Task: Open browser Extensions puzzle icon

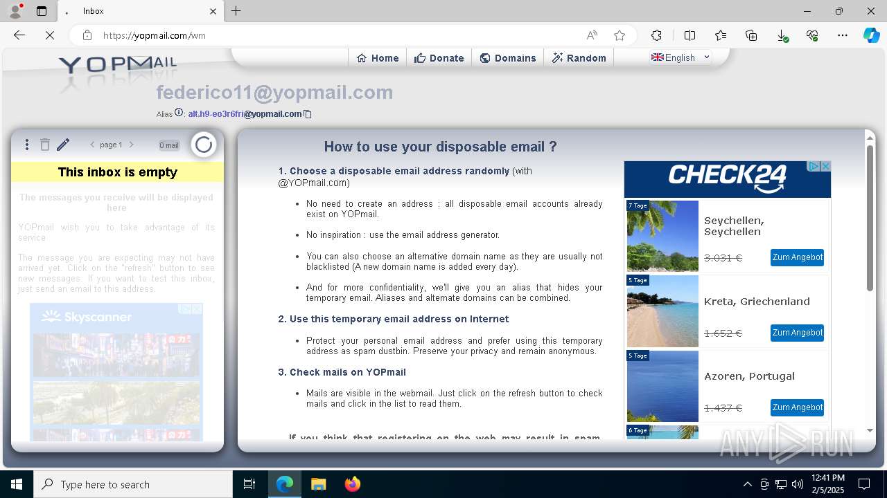Action: point(656,35)
